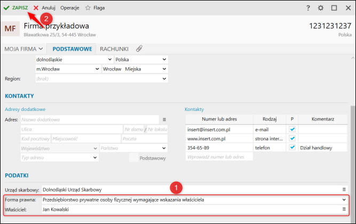Open the list icon for Właściciel
The image size is (356, 224).
click(344, 209)
